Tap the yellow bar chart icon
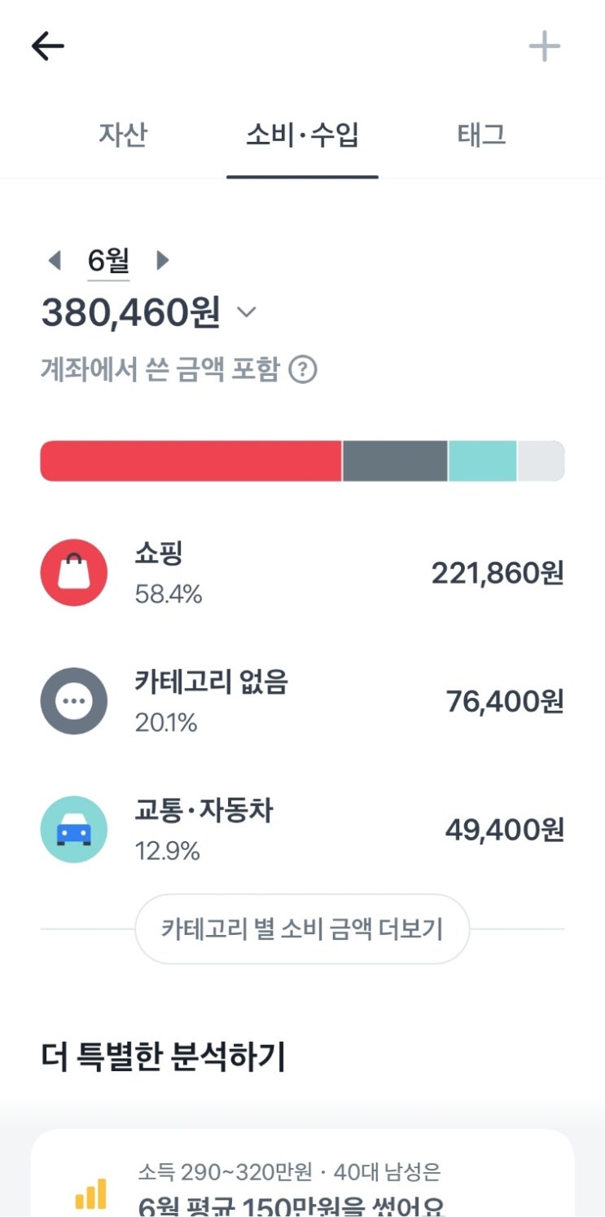The width and height of the screenshot is (605, 1217). (x=90, y=1194)
